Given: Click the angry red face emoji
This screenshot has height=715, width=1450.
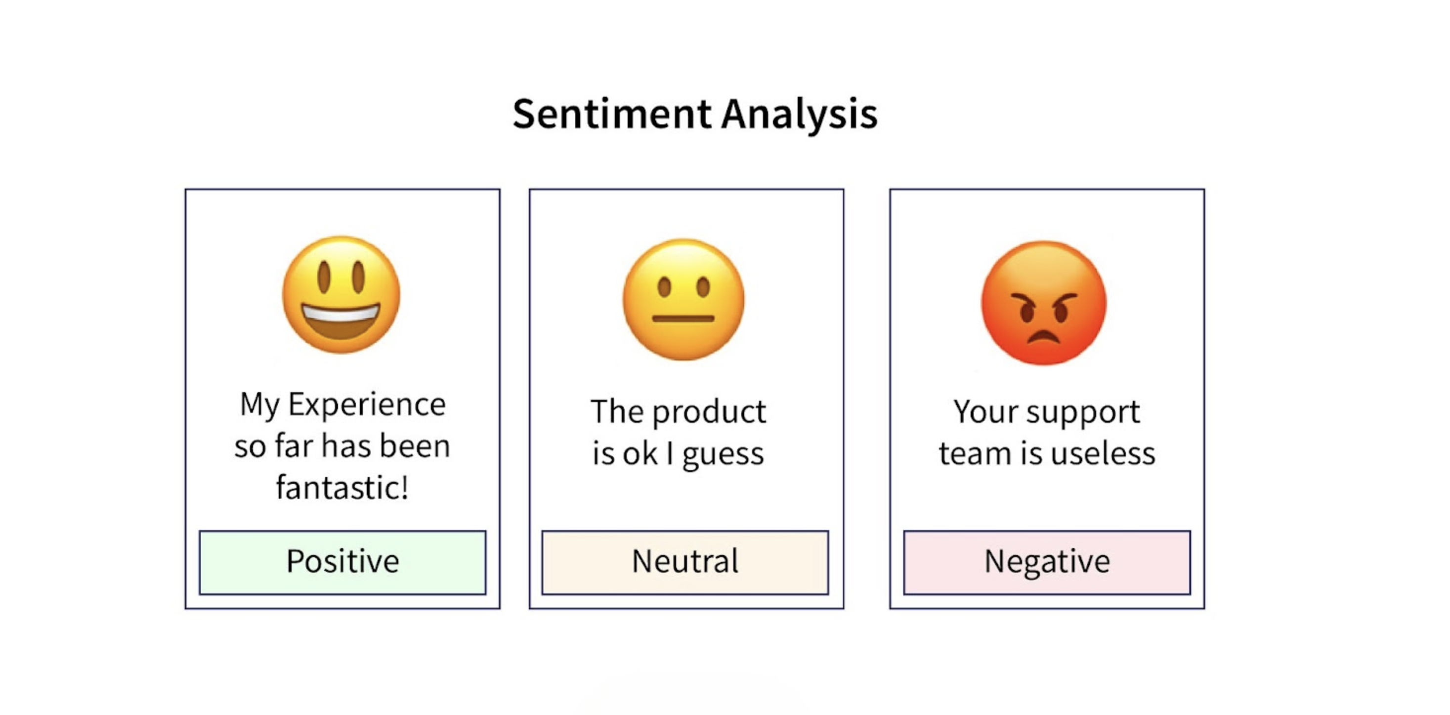Looking at the screenshot, I should 1044,302.
